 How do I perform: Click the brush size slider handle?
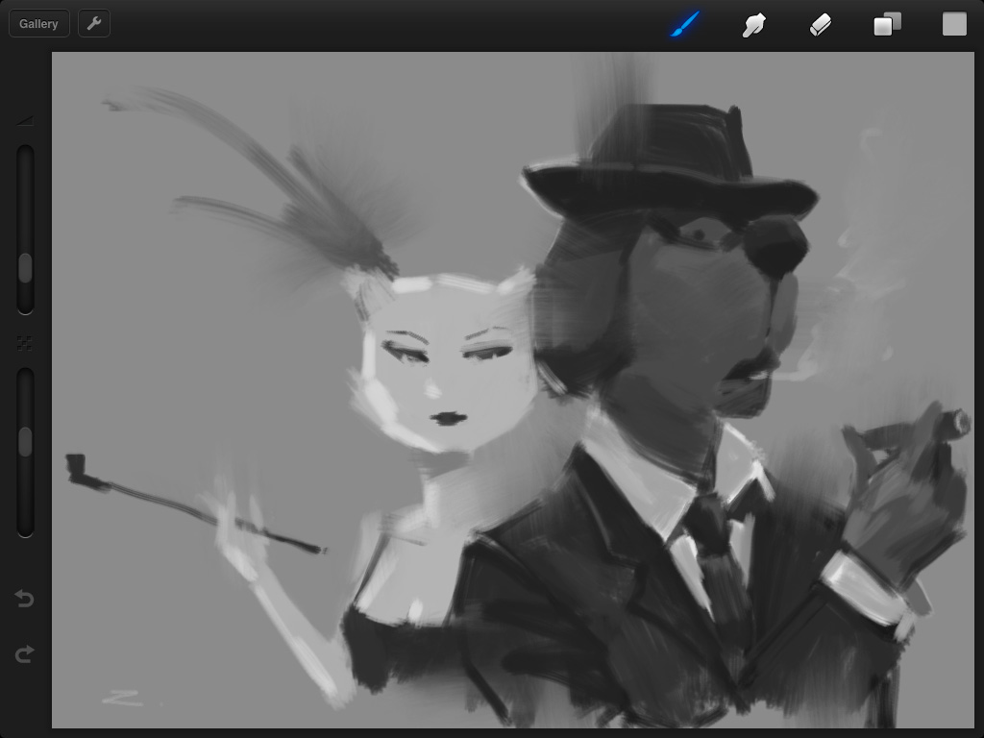click(x=25, y=268)
